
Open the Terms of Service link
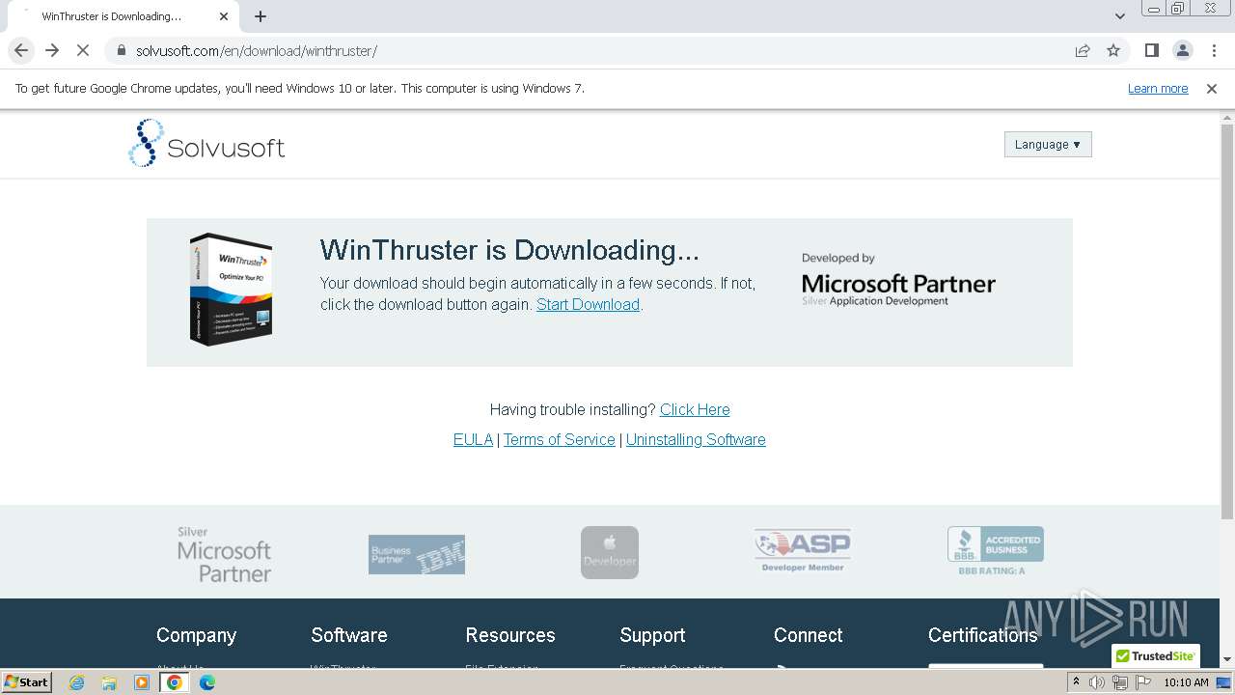point(559,439)
